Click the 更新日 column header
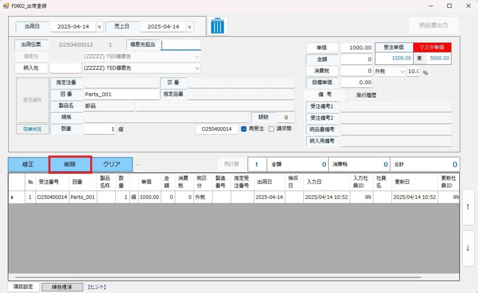This screenshot has height=293, width=478. point(415,182)
